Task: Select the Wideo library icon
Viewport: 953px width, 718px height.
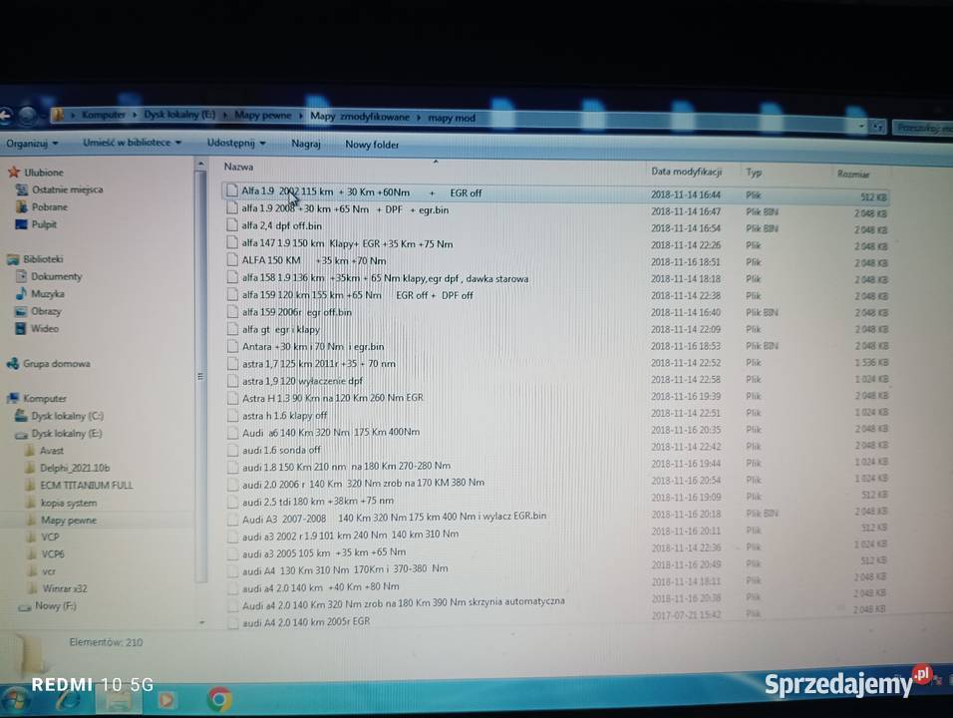Action: click(x=22, y=329)
